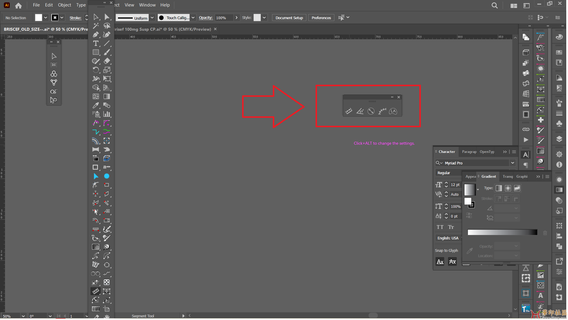
Task: Select the Lasso tool
Action: (x=107, y=26)
